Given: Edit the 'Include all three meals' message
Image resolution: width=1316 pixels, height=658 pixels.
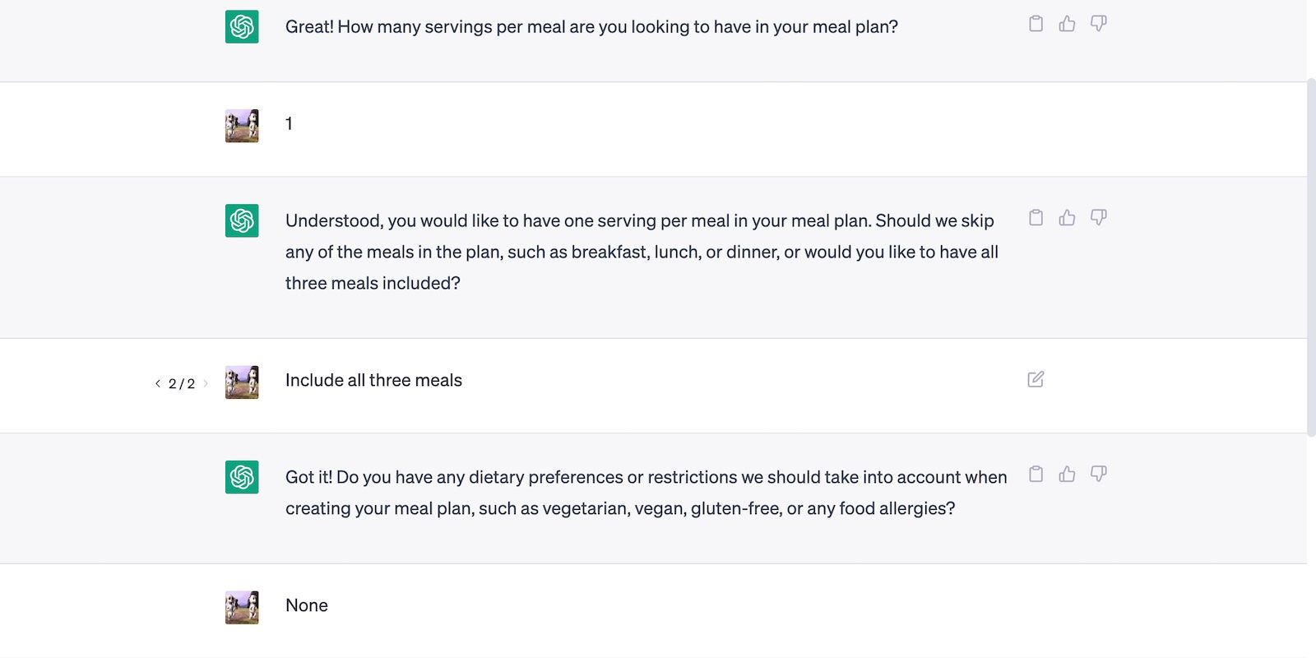Looking at the screenshot, I should (1036, 379).
